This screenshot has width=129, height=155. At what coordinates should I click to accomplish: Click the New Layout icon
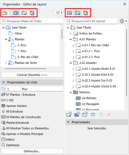(x=69, y=114)
